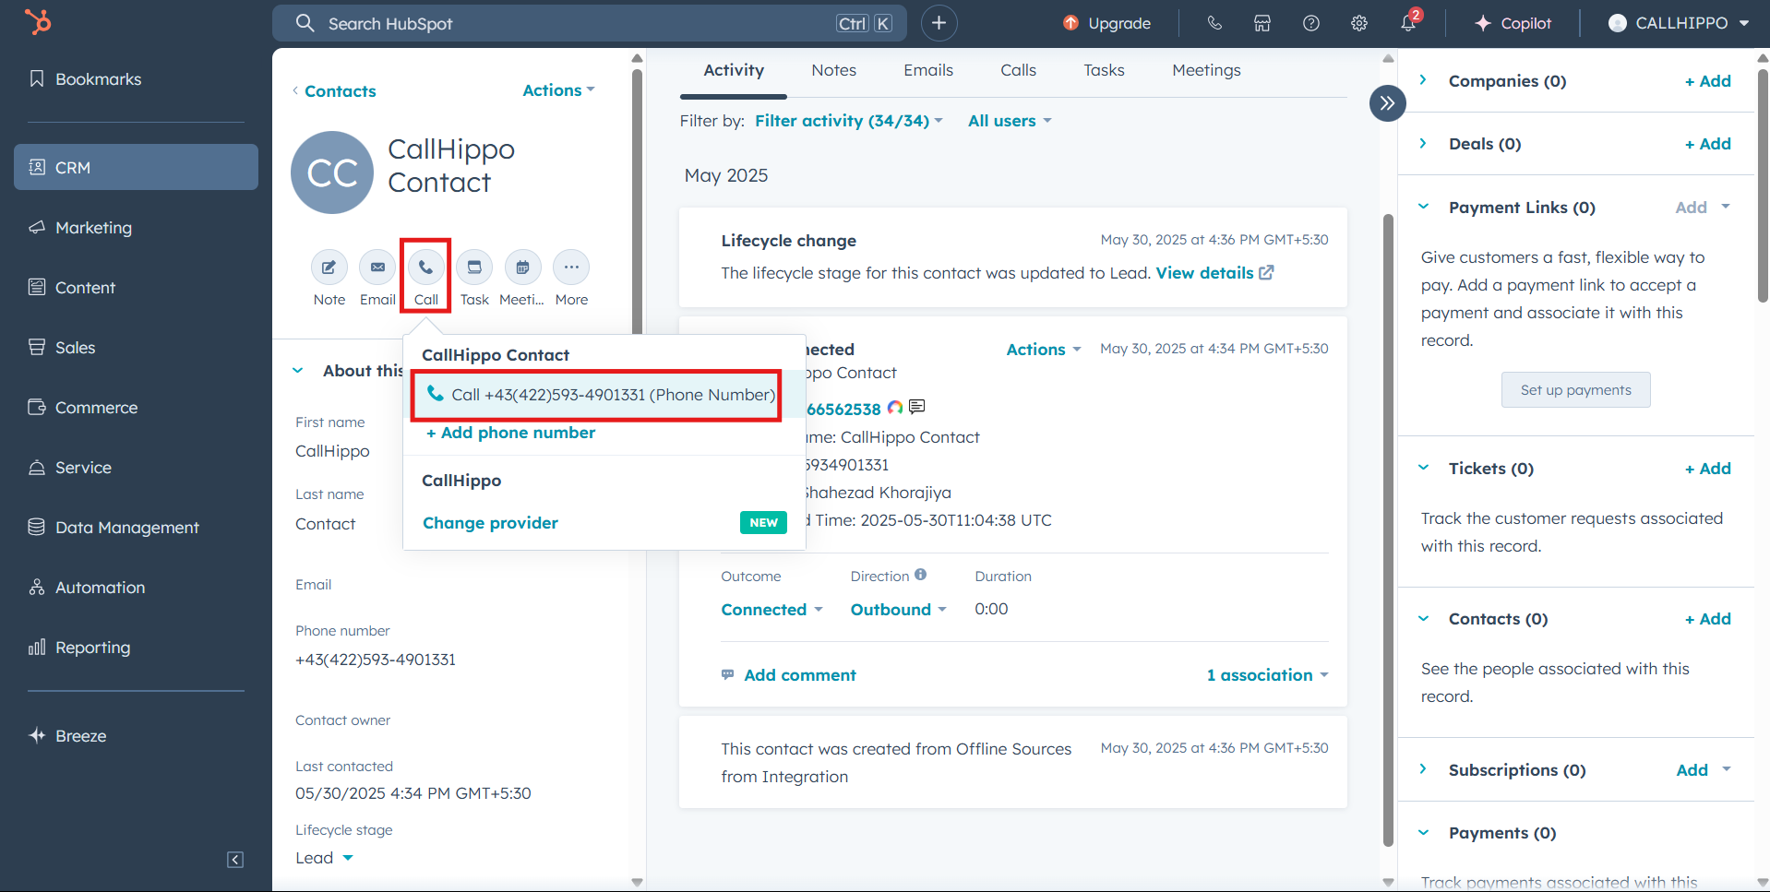Open the notifications bell icon

(x=1408, y=23)
